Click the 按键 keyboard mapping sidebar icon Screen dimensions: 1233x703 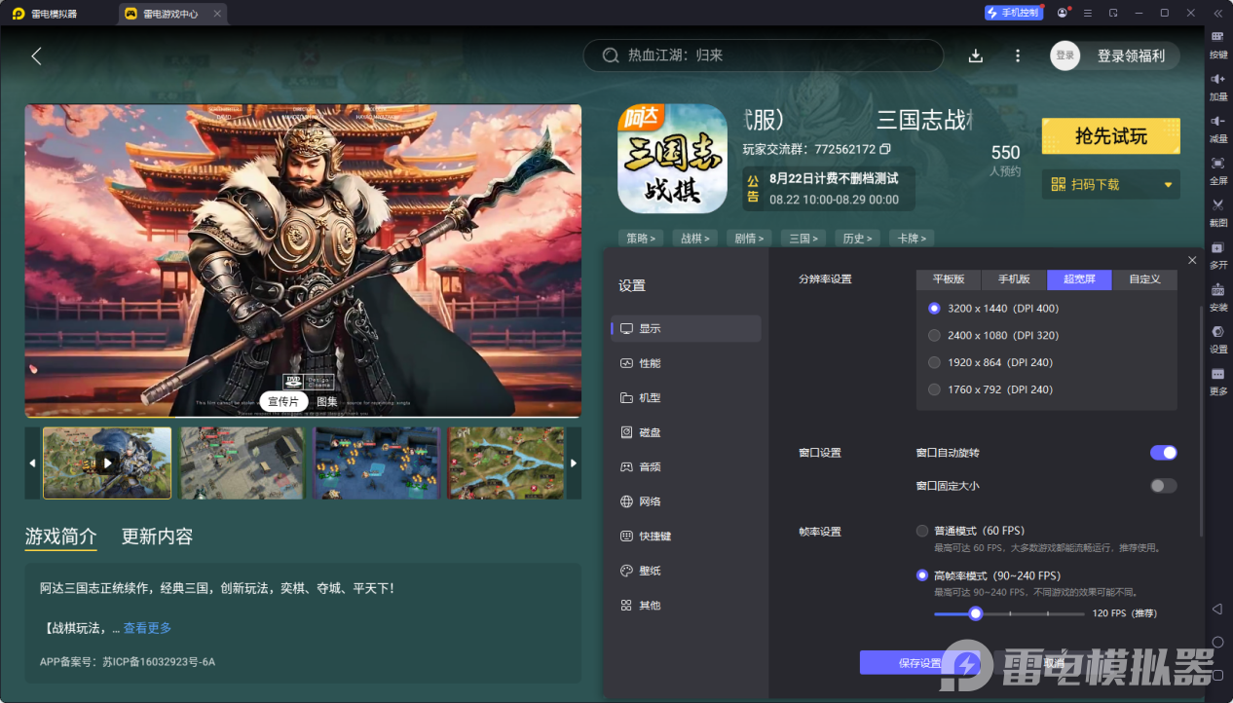[x=1217, y=42]
